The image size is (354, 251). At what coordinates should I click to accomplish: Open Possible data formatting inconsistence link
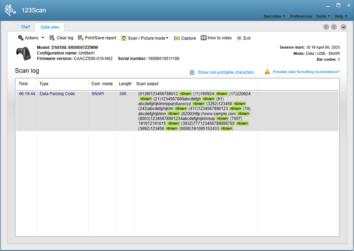pyautogui.click(x=306, y=72)
